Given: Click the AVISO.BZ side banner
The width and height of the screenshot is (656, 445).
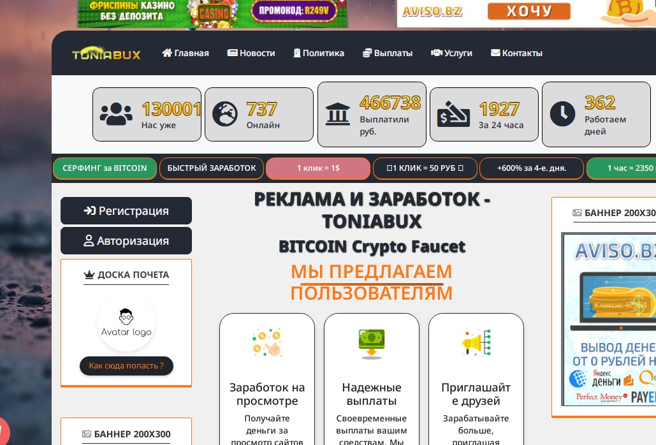Looking at the screenshot, I should tap(609, 319).
